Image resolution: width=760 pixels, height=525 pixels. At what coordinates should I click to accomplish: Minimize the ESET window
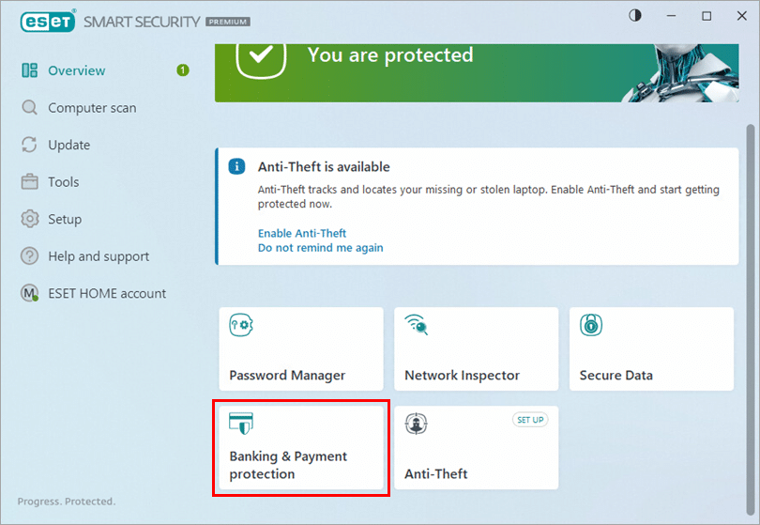[671, 16]
